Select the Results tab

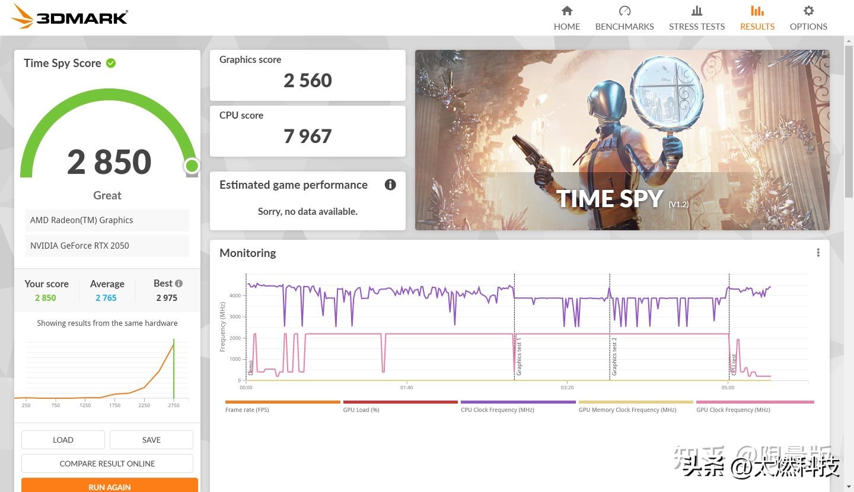pos(757,18)
